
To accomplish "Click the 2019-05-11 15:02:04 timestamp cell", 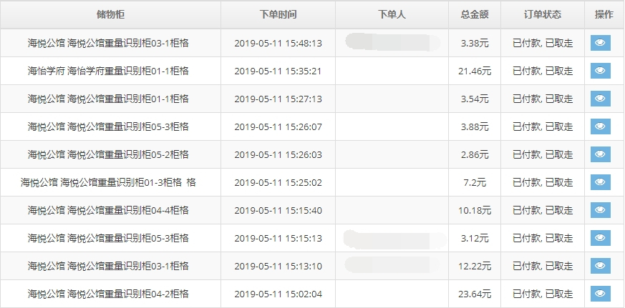I will 278,294.
